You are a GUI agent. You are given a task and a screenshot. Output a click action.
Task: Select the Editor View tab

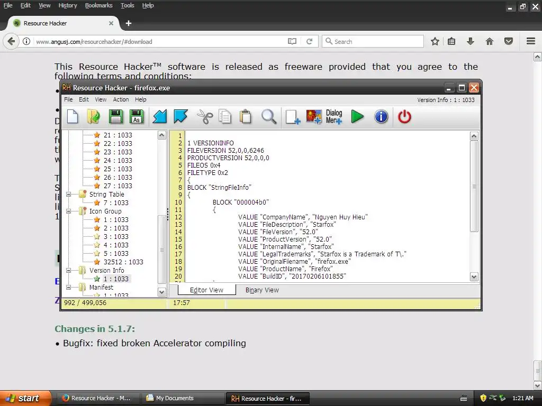[207, 290]
